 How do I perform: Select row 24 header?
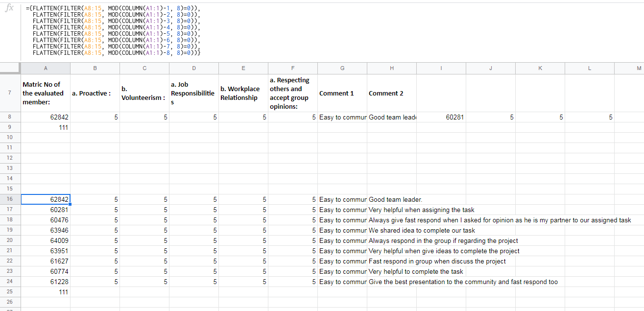[x=10, y=282]
